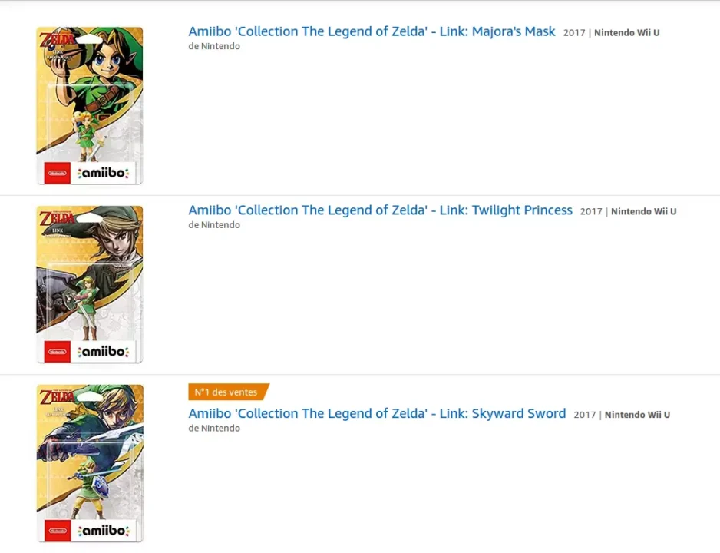720x553 pixels.
Task: Open the Link: Majora's Mask amiibo title link
Action: coord(372,32)
